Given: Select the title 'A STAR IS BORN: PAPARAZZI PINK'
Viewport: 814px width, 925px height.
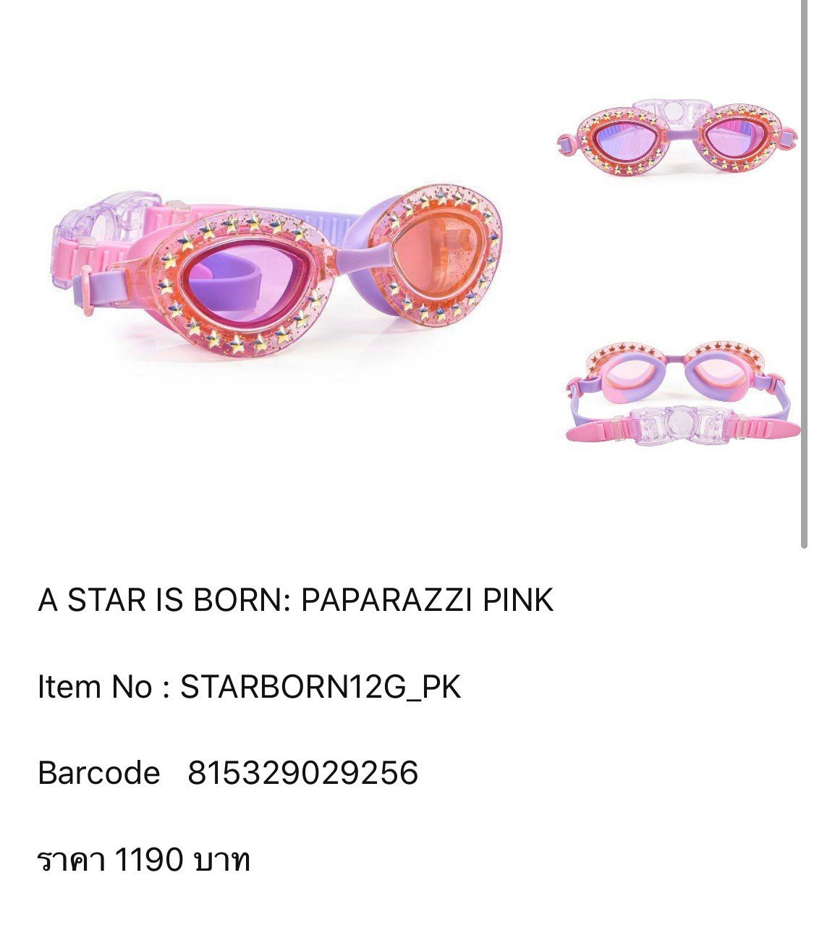Looking at the screenshot, I should (x=296, y=600).
